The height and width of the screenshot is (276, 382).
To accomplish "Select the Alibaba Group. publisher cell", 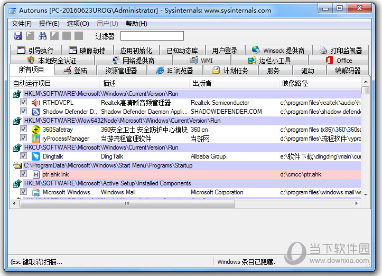I will coord(209,156).
